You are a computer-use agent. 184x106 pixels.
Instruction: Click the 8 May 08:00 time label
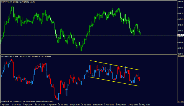[x=121, y=105]
